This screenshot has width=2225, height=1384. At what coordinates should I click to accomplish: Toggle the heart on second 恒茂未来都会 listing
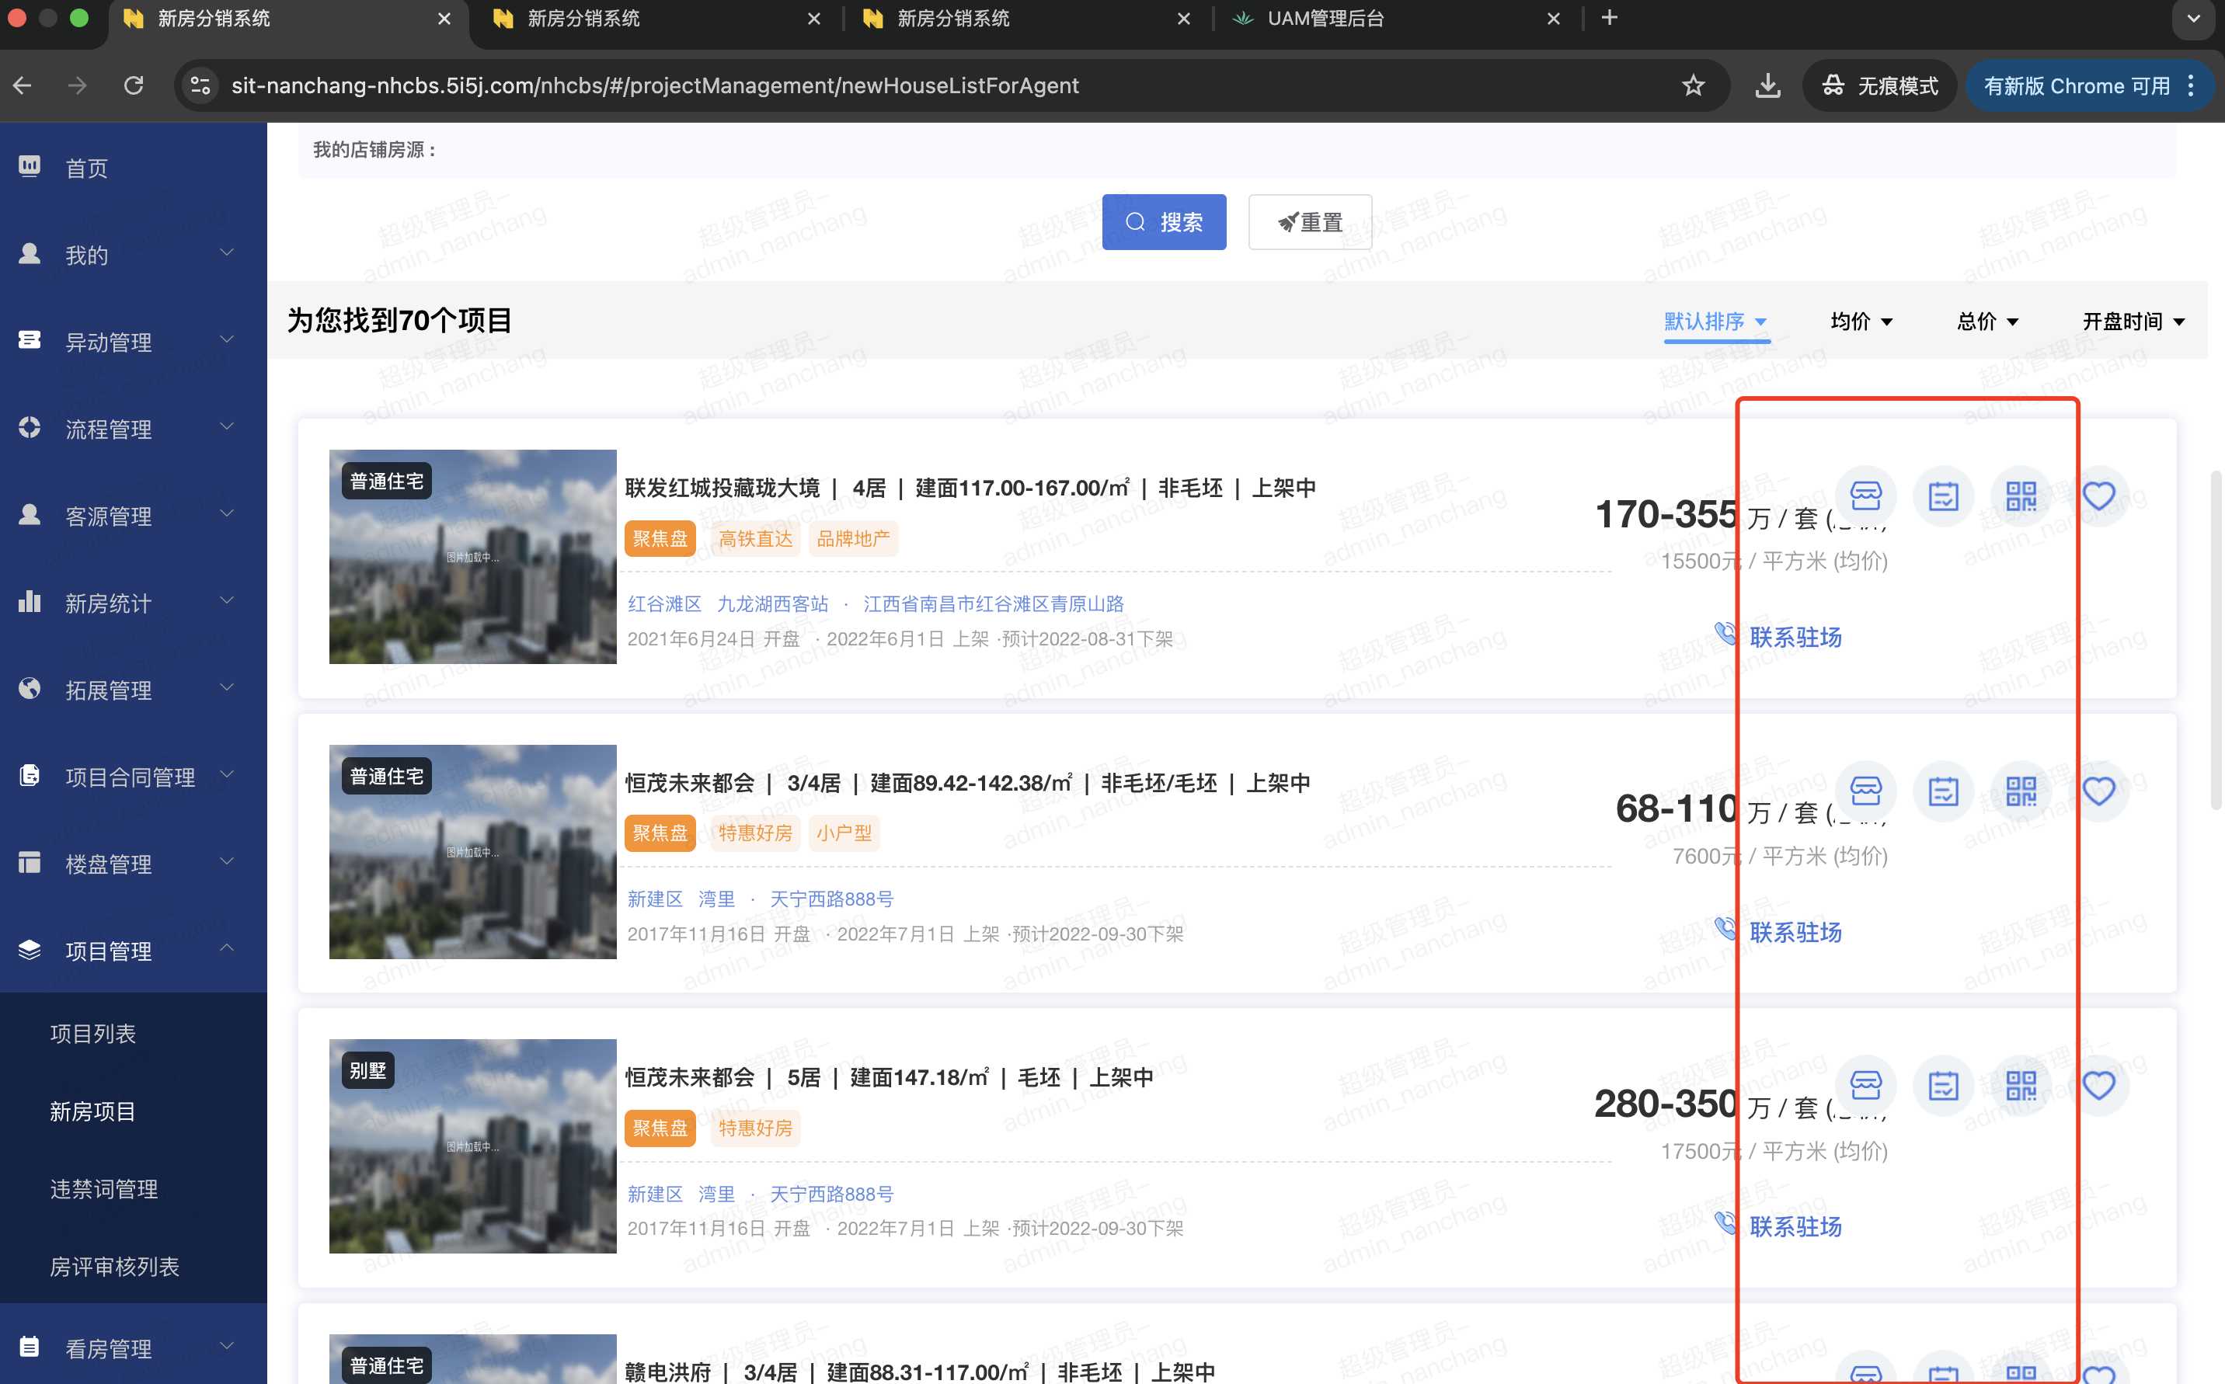[x=2098, y=790]
